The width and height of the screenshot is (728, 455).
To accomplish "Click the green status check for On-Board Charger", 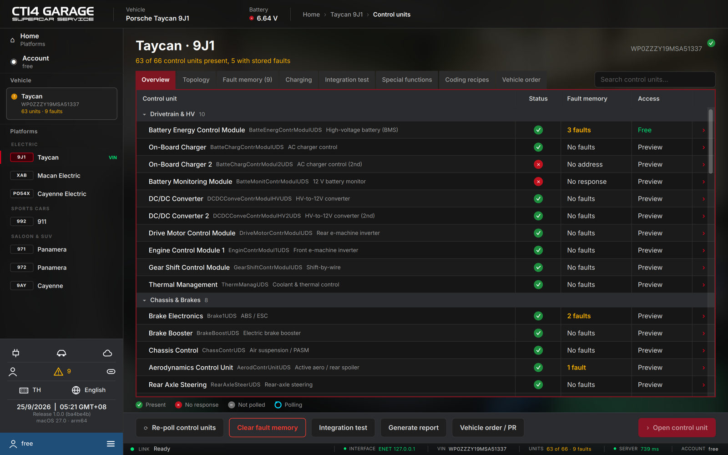I will tap(538, 147).
